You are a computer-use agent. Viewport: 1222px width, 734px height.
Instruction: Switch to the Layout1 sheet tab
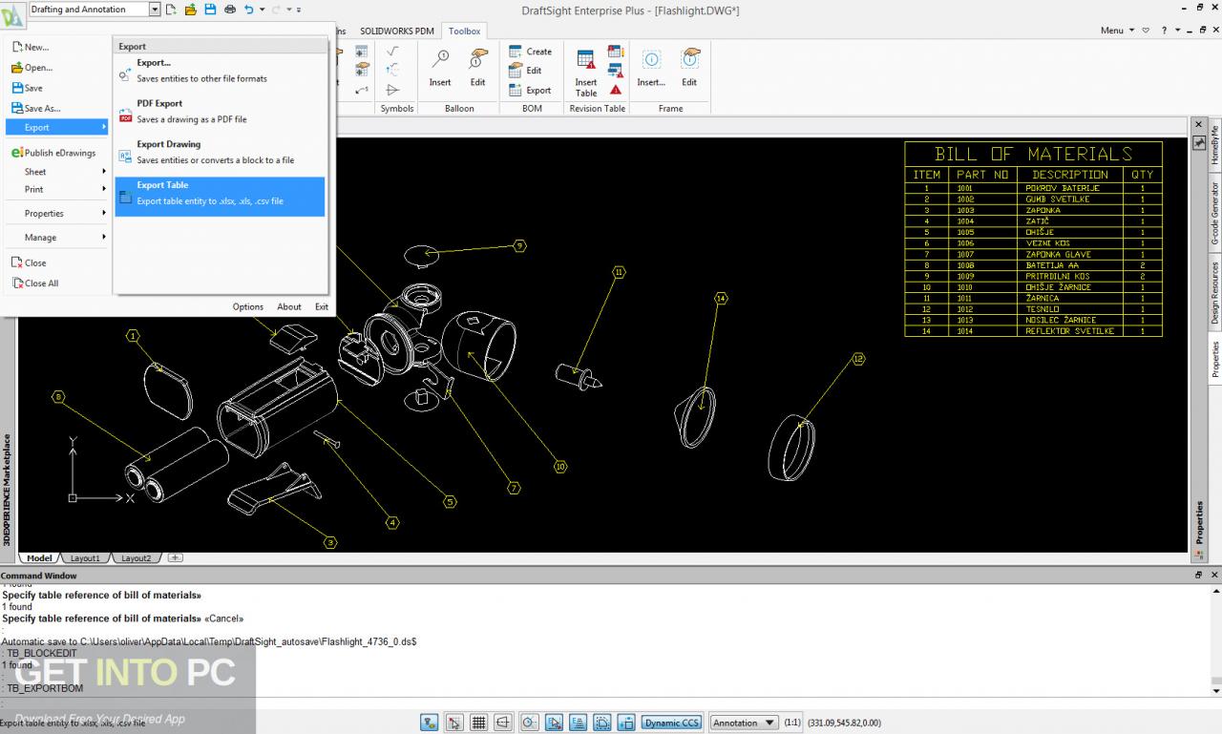(x=85, y=558)
